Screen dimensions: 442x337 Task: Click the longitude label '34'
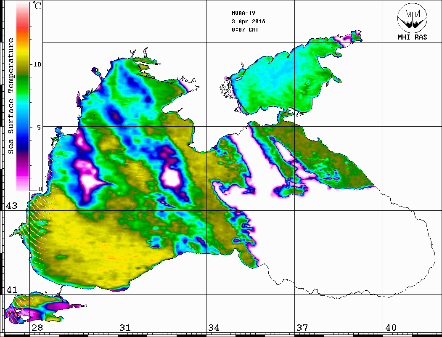pyautogui.click(x=214, y=327)
